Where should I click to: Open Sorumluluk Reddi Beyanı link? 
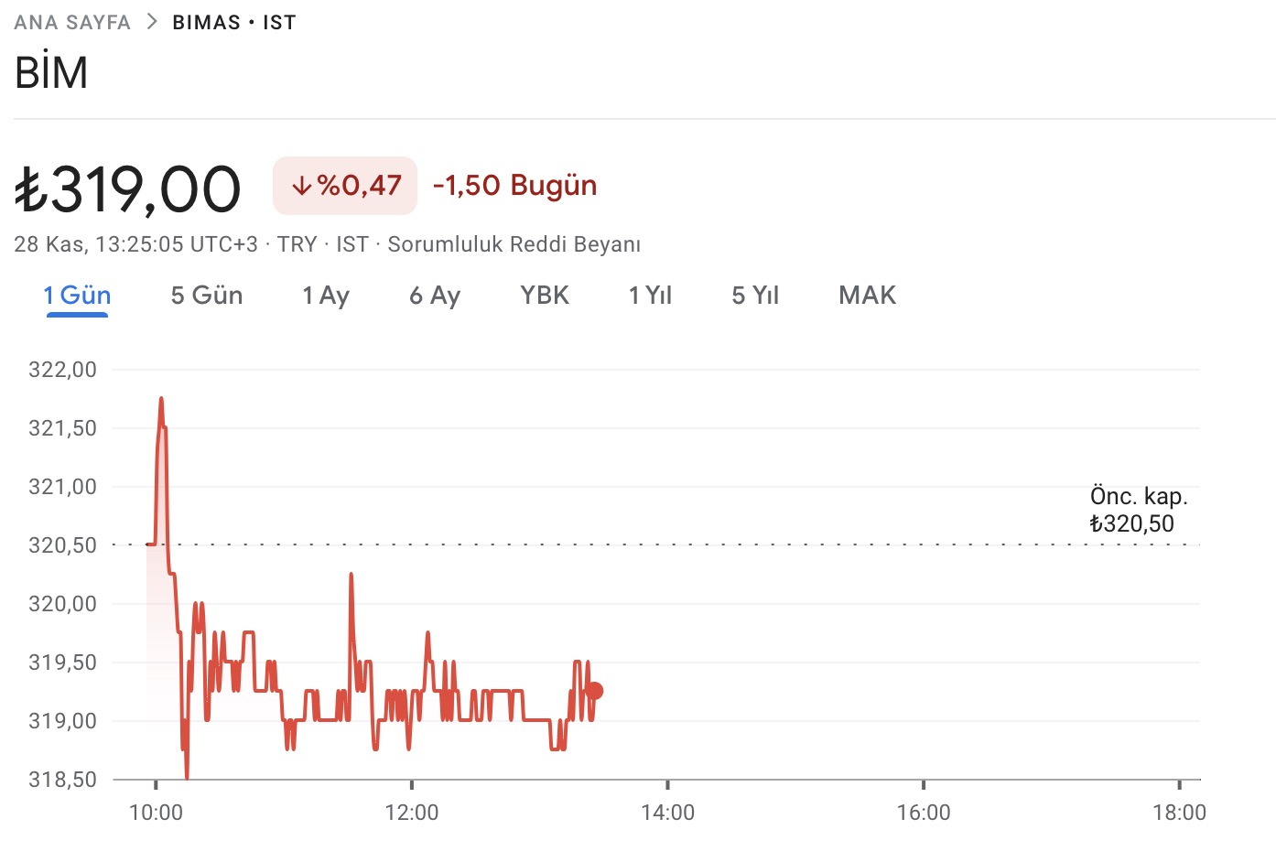514,244
